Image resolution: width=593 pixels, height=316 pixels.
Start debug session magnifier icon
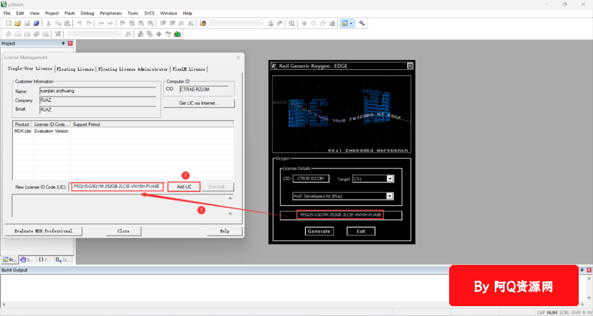click(x=292, y=24)
